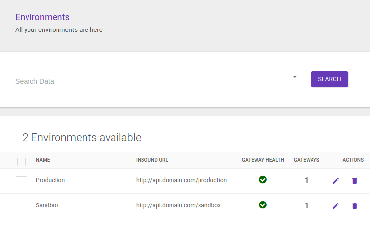This screenshot has height=233, width=370.
Task: Sort by the NAME column header
Action: point(43,160)
